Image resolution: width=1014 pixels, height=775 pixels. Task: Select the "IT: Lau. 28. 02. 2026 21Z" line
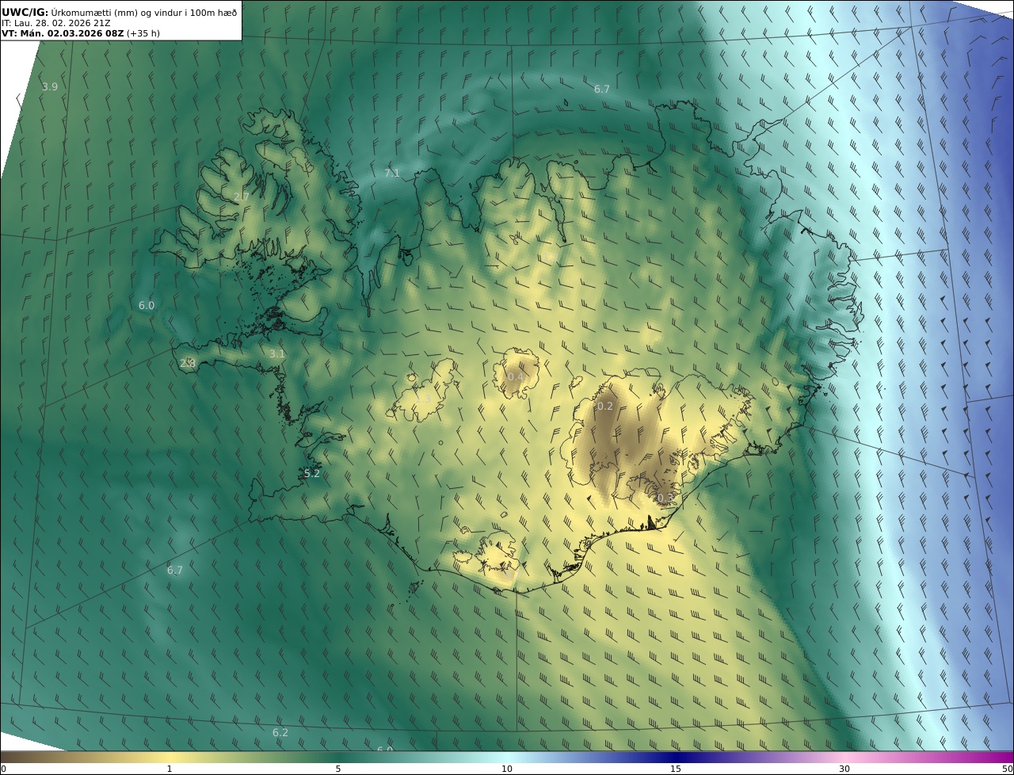click(55, 23)
